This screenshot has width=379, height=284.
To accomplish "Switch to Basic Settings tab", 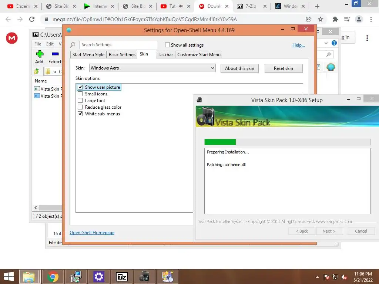I will coord(122,55).
